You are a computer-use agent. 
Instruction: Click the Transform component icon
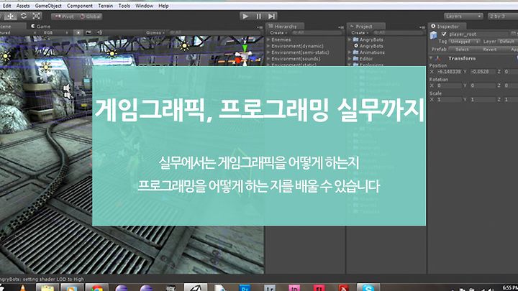pos(438,58)
